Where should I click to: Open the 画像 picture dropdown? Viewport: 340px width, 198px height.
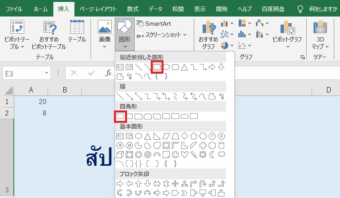[x=105, y=35]
